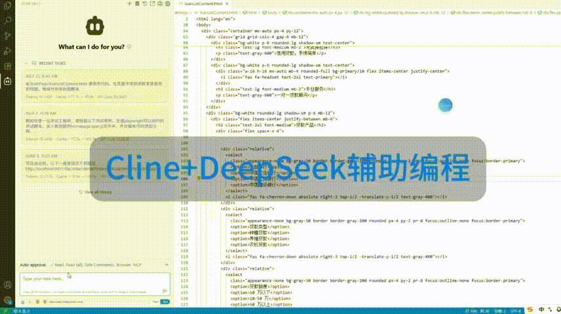Open the July 23 9:45 AM recent task
This screenshot has height=314, width=561.
[x=95, y=86]
